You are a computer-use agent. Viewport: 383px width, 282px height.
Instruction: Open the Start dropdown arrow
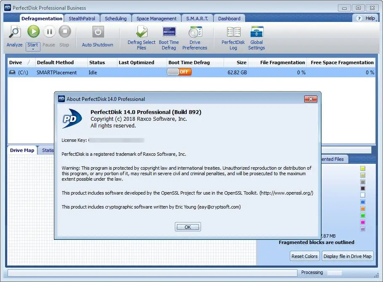click(x=33, y=49)
